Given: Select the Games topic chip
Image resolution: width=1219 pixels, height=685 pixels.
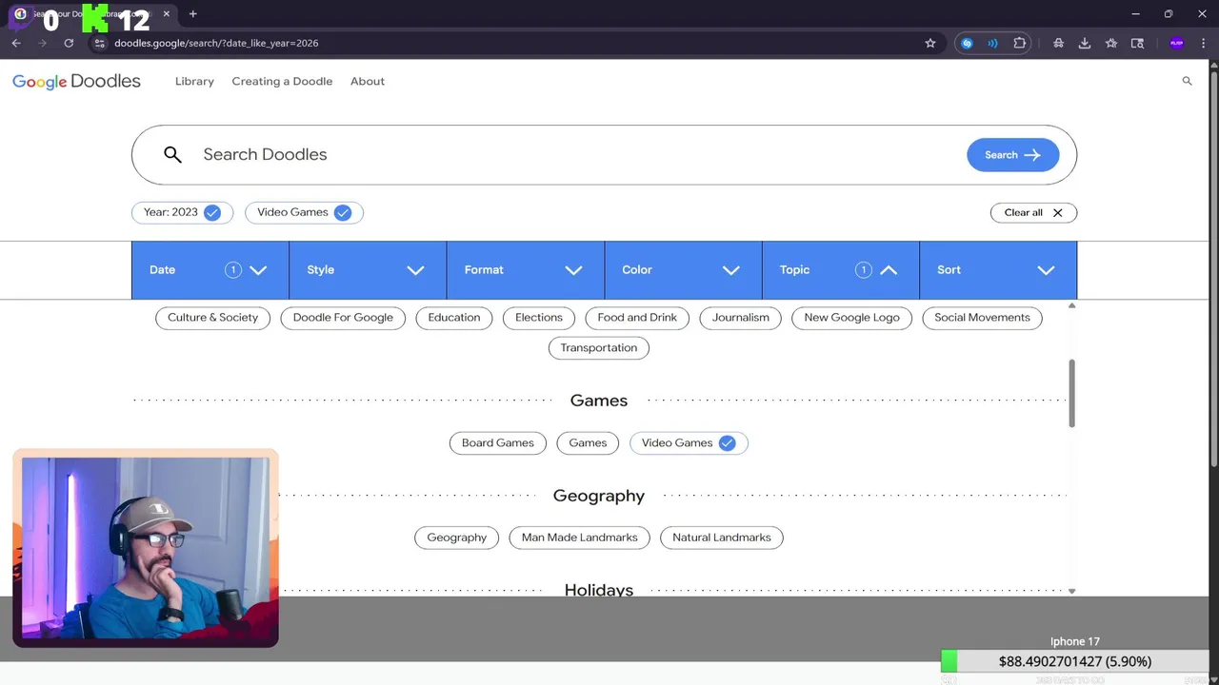Looking at the screenshot, I should pyautogui.click(x=588, y=442).
